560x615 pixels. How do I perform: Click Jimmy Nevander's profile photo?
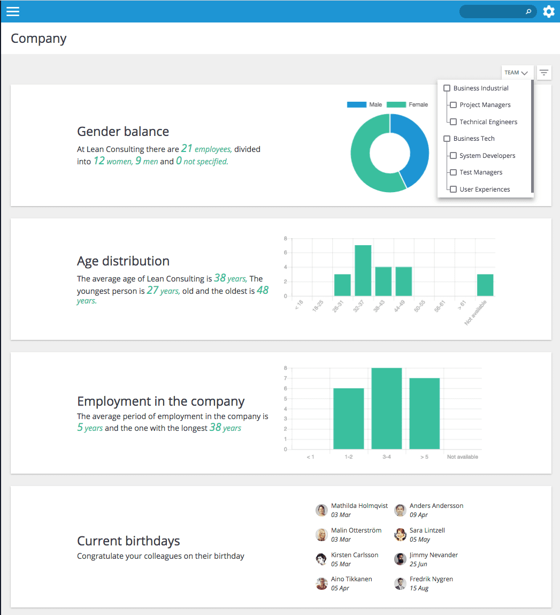pos(400,559)
